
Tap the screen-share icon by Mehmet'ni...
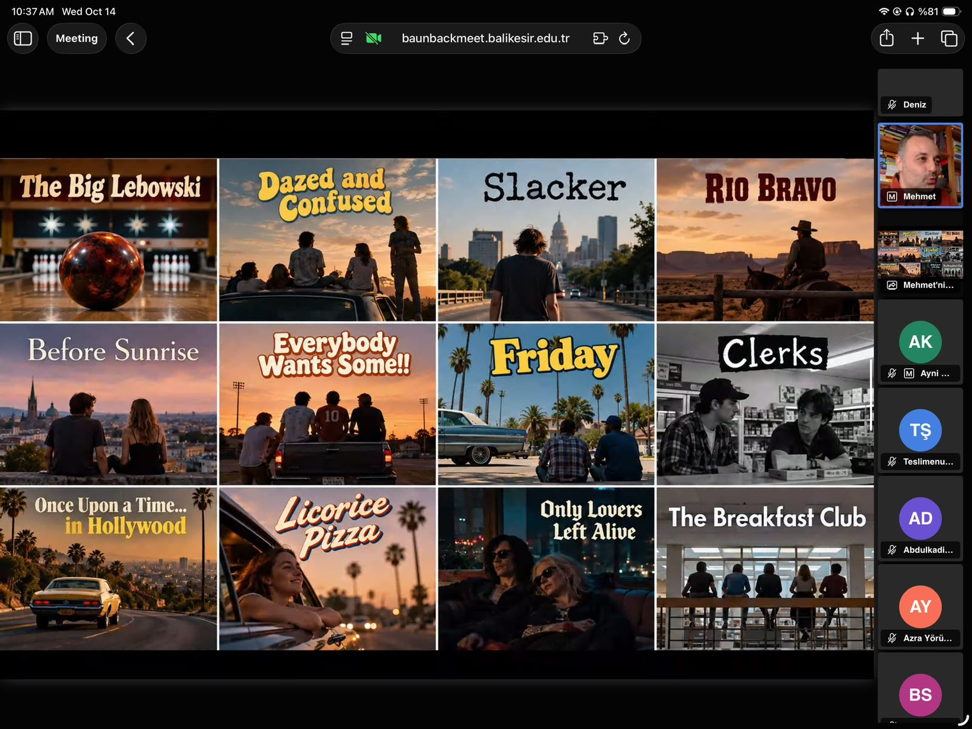(892, 285)
